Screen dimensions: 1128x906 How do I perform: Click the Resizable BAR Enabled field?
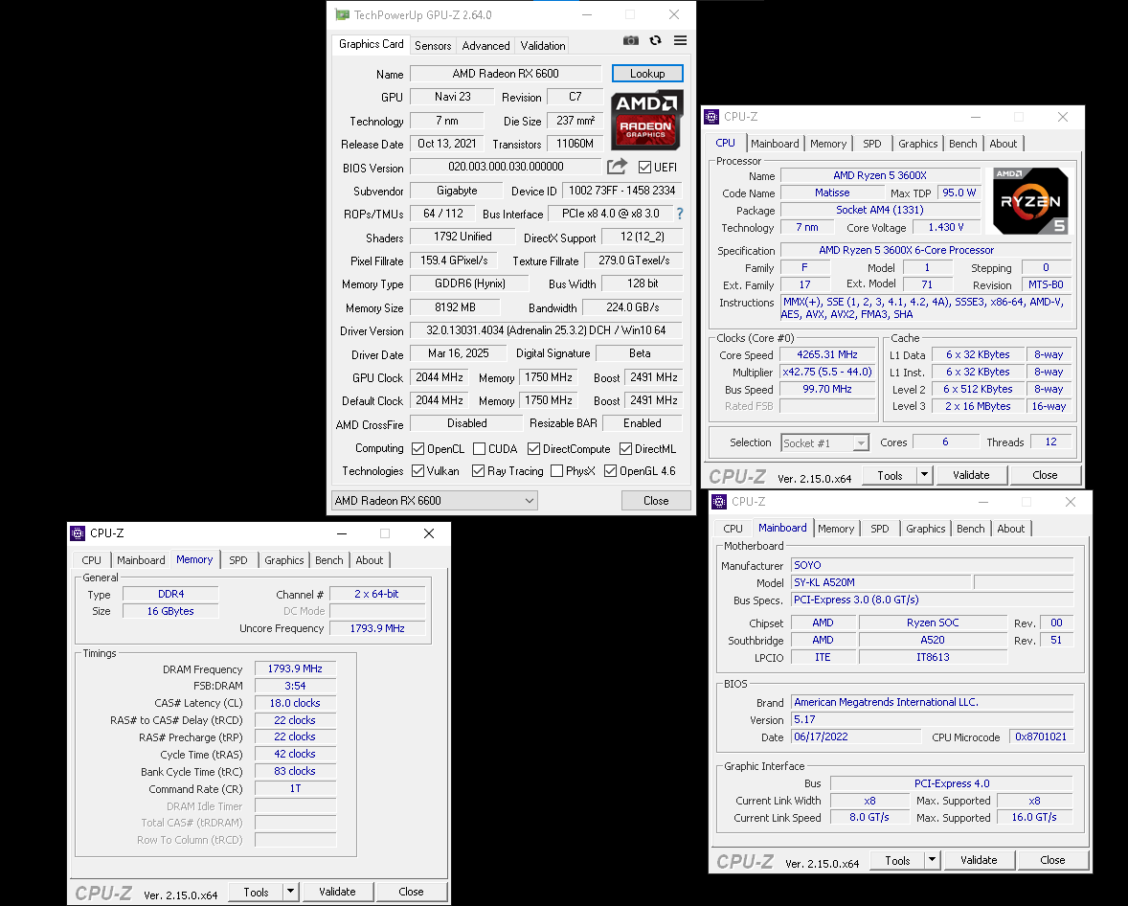tap(643, 423)
